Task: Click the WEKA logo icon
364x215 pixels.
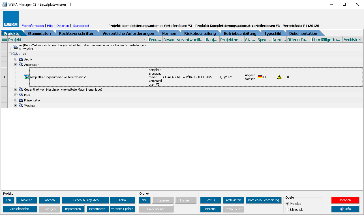Action: tap(11, 19)
